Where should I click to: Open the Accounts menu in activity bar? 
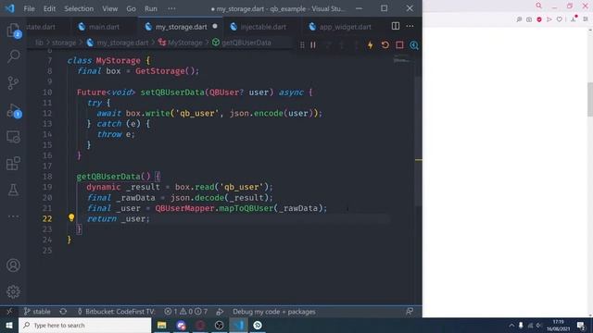pos(13,265)
